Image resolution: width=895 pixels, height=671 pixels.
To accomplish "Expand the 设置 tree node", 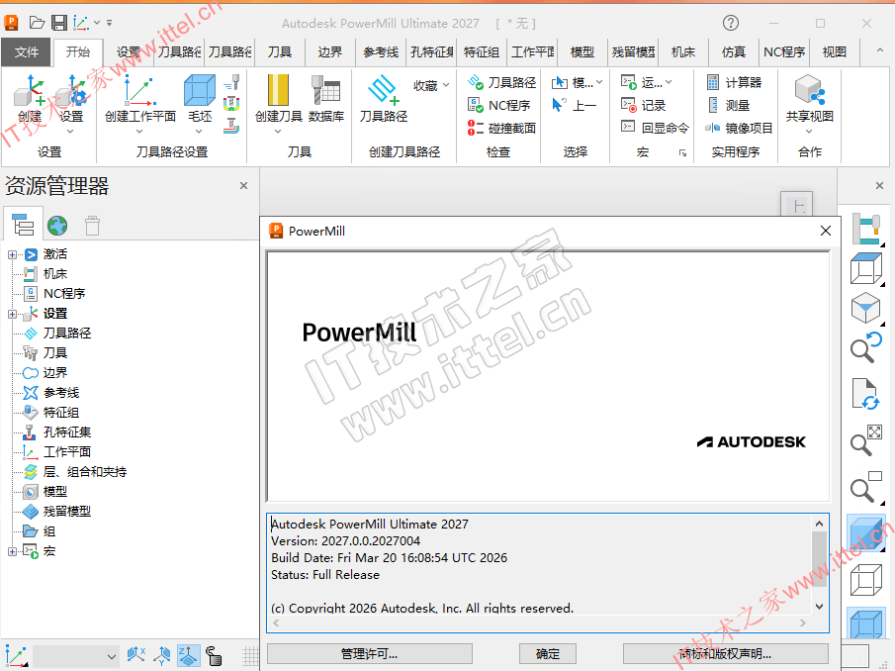I will [12, 314].
